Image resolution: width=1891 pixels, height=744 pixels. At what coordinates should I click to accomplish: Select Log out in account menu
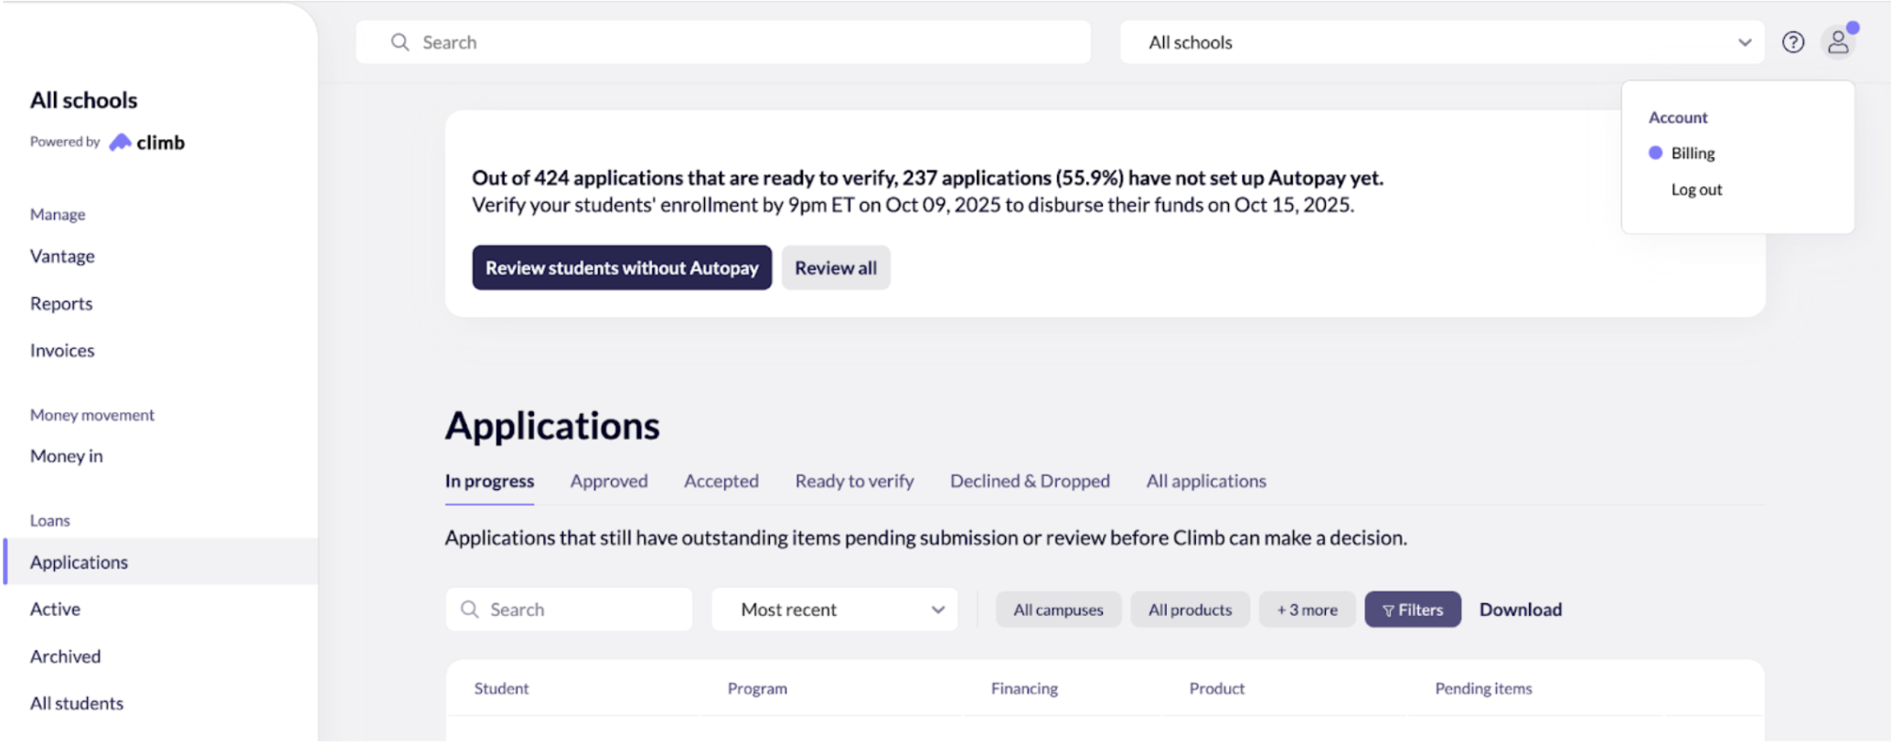tap(1695, 189)
